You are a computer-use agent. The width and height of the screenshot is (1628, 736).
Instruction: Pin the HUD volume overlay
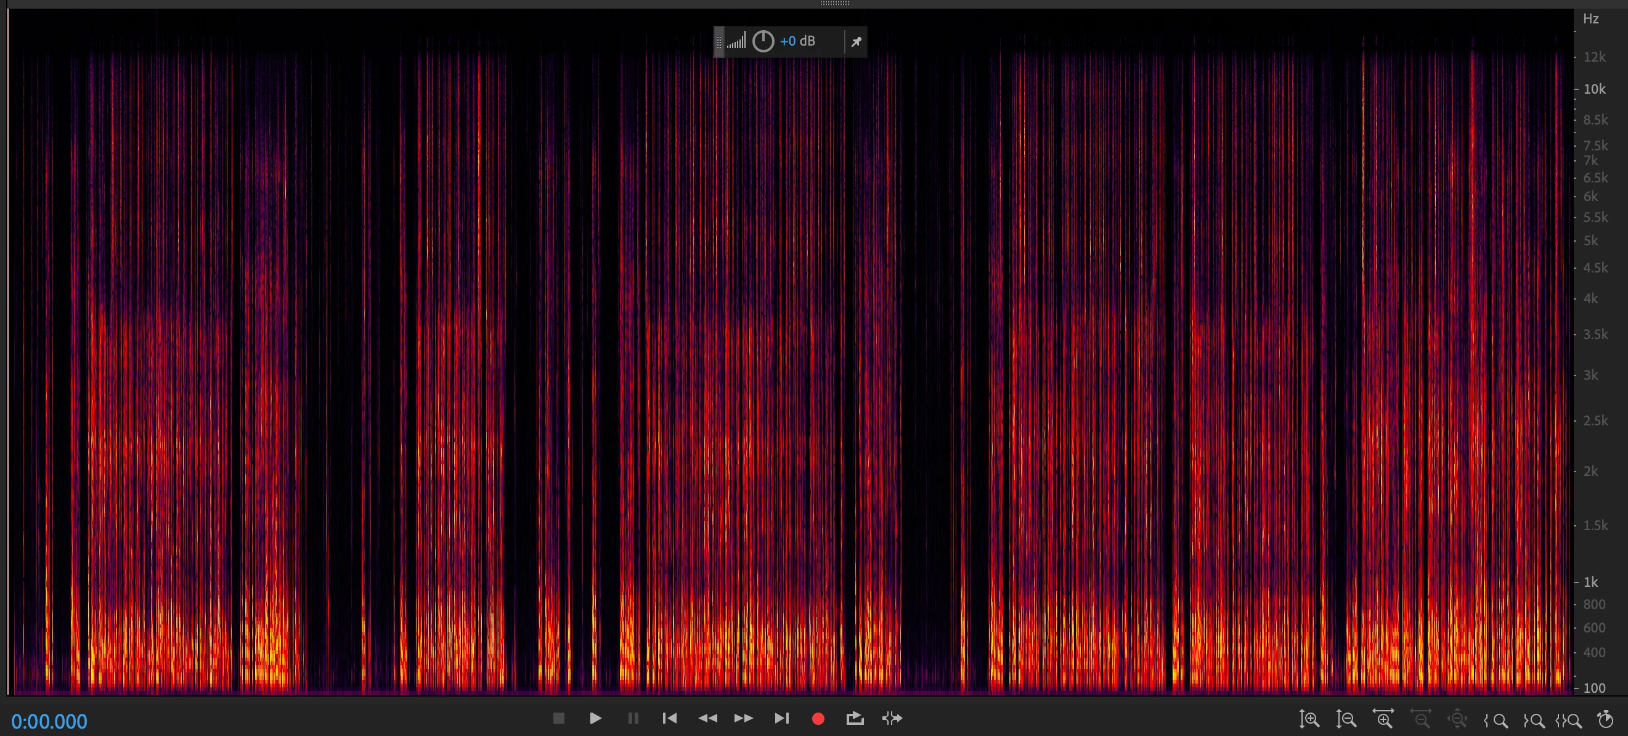tap(857, 42)
